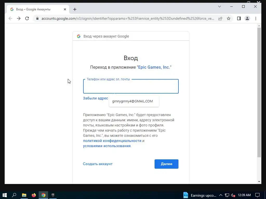Open the Chrome profile avatar
Viewport: 266px width, 199px height.
pos(247,18)
